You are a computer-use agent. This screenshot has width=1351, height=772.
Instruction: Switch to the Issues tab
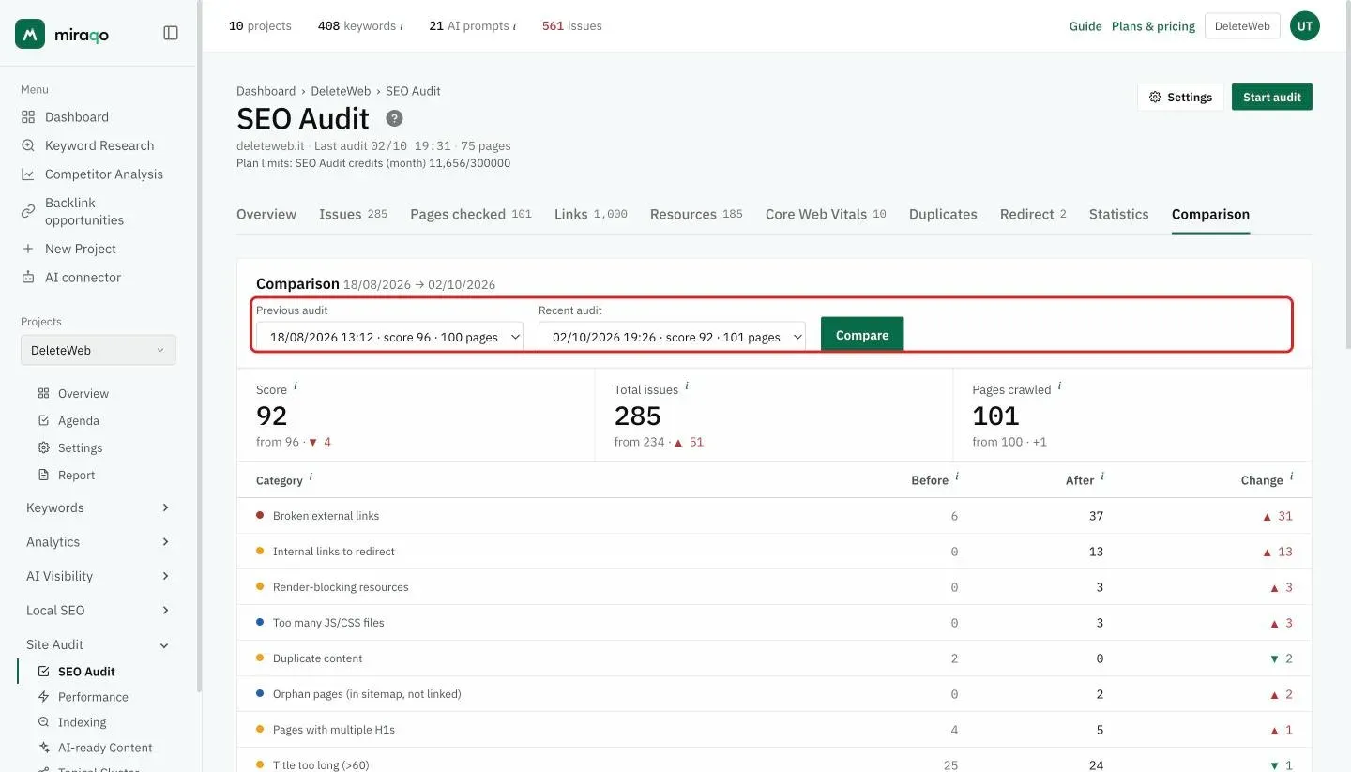[x=353, y=214]
